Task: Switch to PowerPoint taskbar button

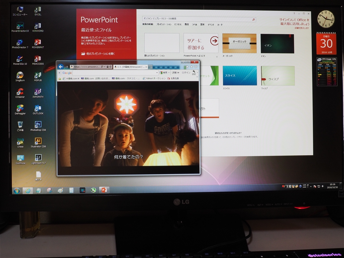Action: [104, 190]
